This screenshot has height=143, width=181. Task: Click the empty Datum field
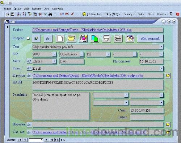tap(147, 117)
